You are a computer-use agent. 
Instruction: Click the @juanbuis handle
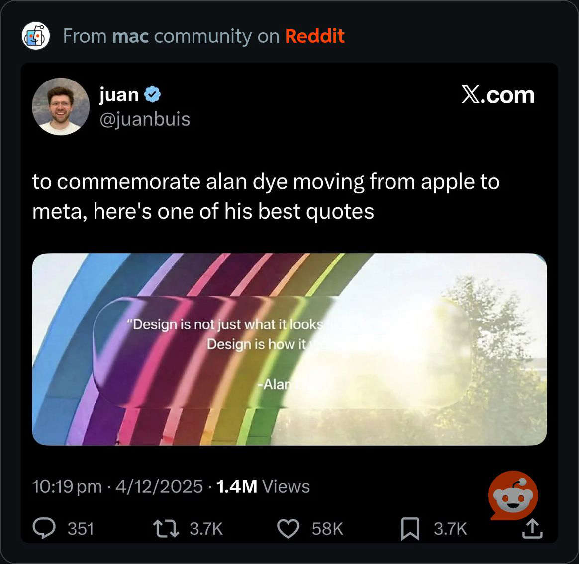coord(145,119)
